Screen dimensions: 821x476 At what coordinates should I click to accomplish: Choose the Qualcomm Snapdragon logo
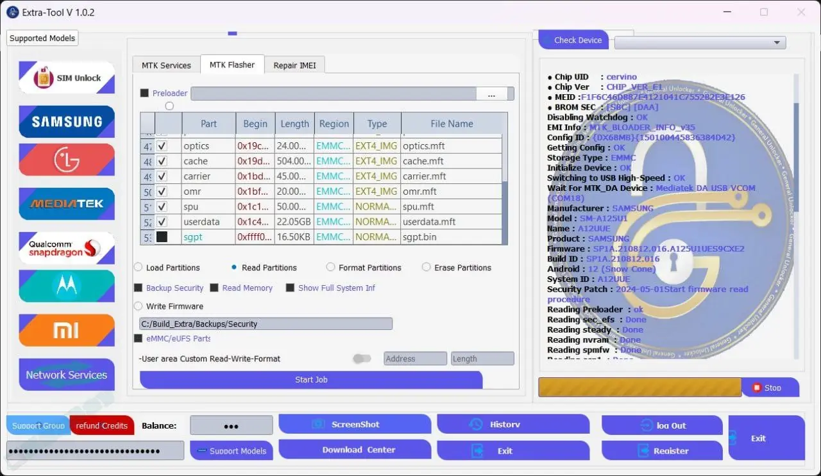click(x=67, y=248)
